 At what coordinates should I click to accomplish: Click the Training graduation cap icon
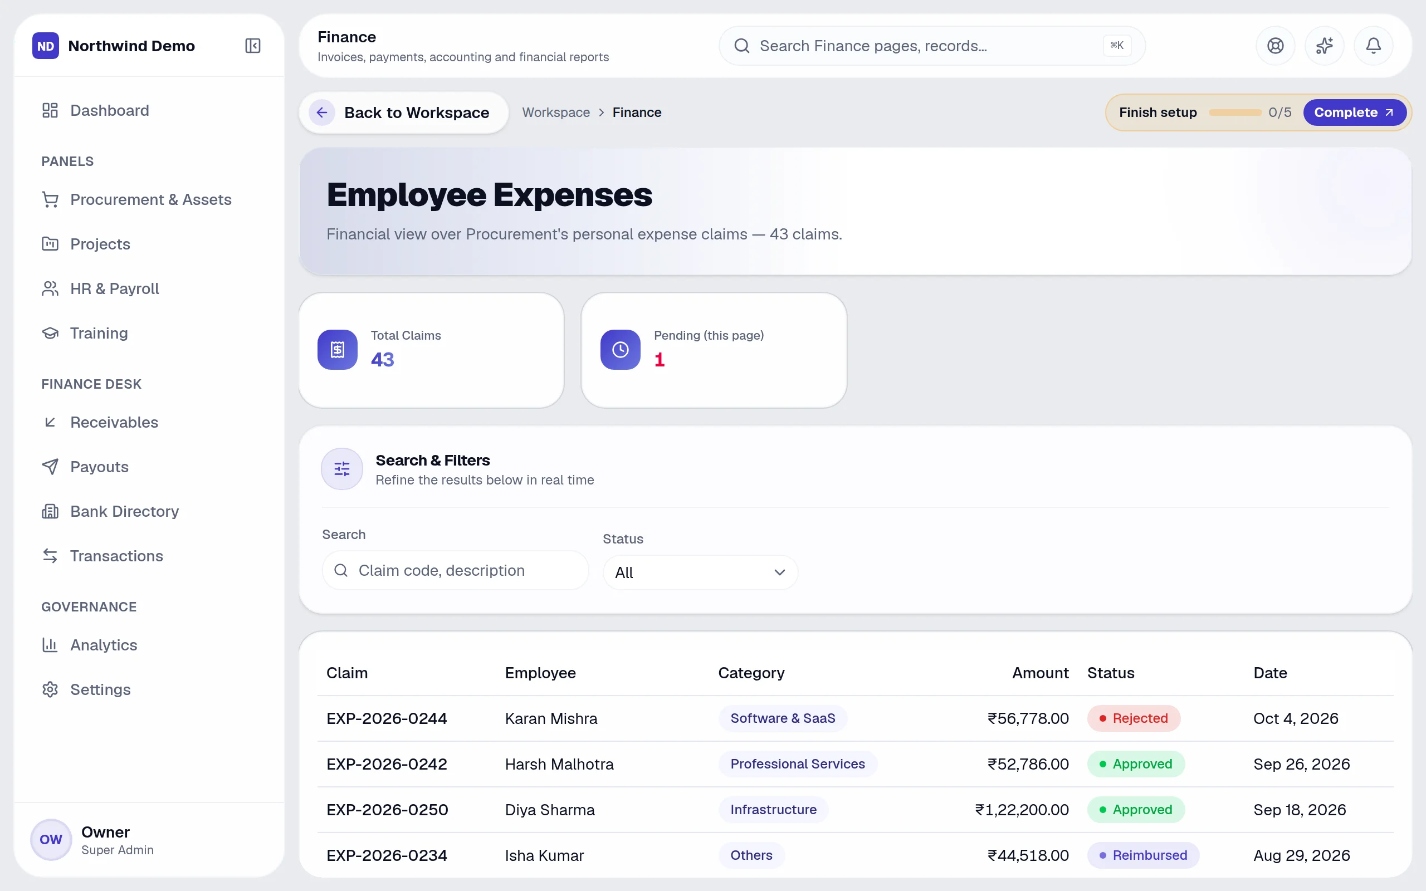coord(50,334)
